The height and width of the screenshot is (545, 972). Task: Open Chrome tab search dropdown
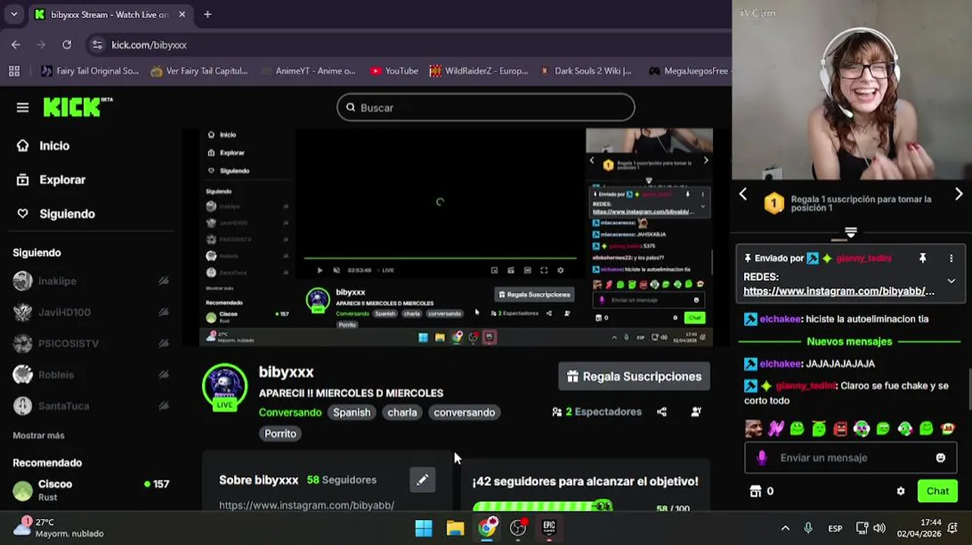tap(14, 14)
